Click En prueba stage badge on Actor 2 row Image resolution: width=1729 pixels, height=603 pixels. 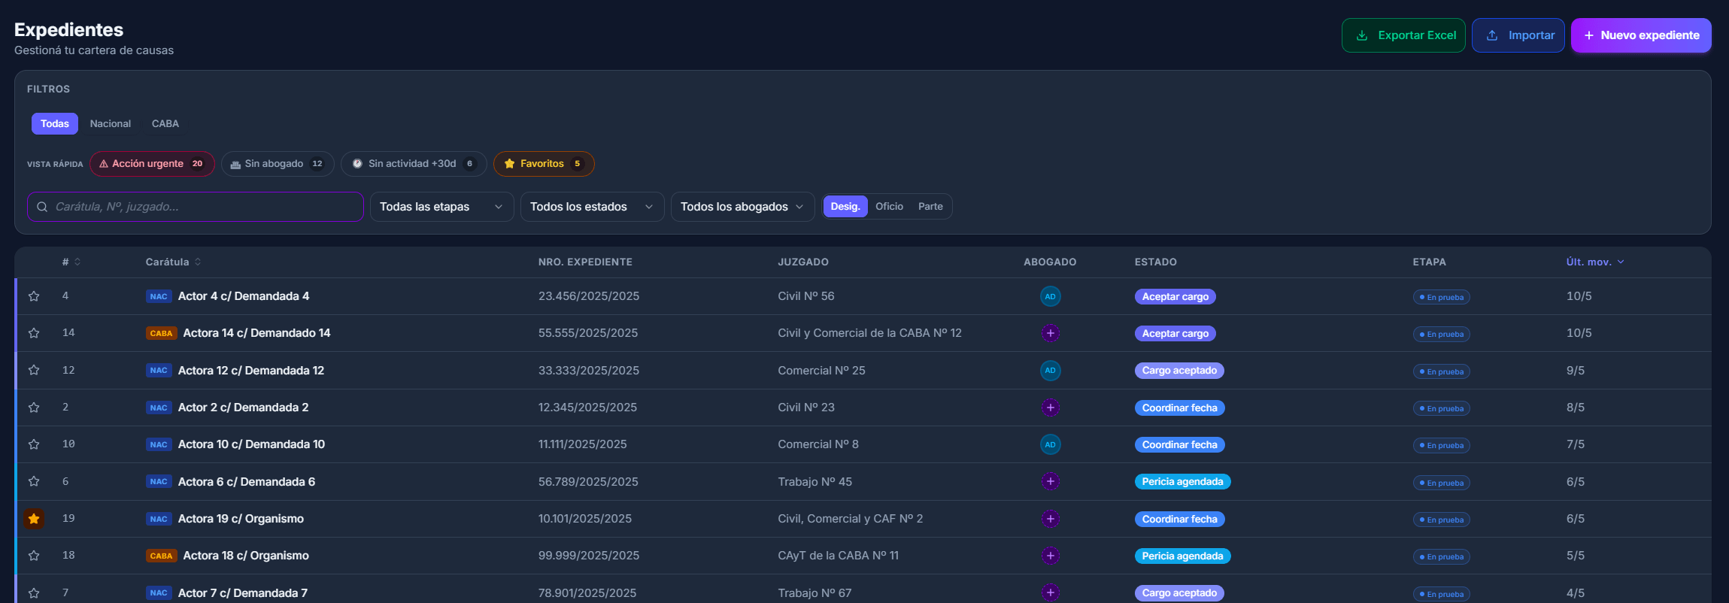pyautogui.click(x=1441, y=408)
